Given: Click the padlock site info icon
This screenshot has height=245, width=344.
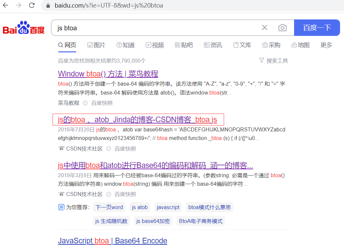Looking at the screenshot, I should click(x=48, y=6).
